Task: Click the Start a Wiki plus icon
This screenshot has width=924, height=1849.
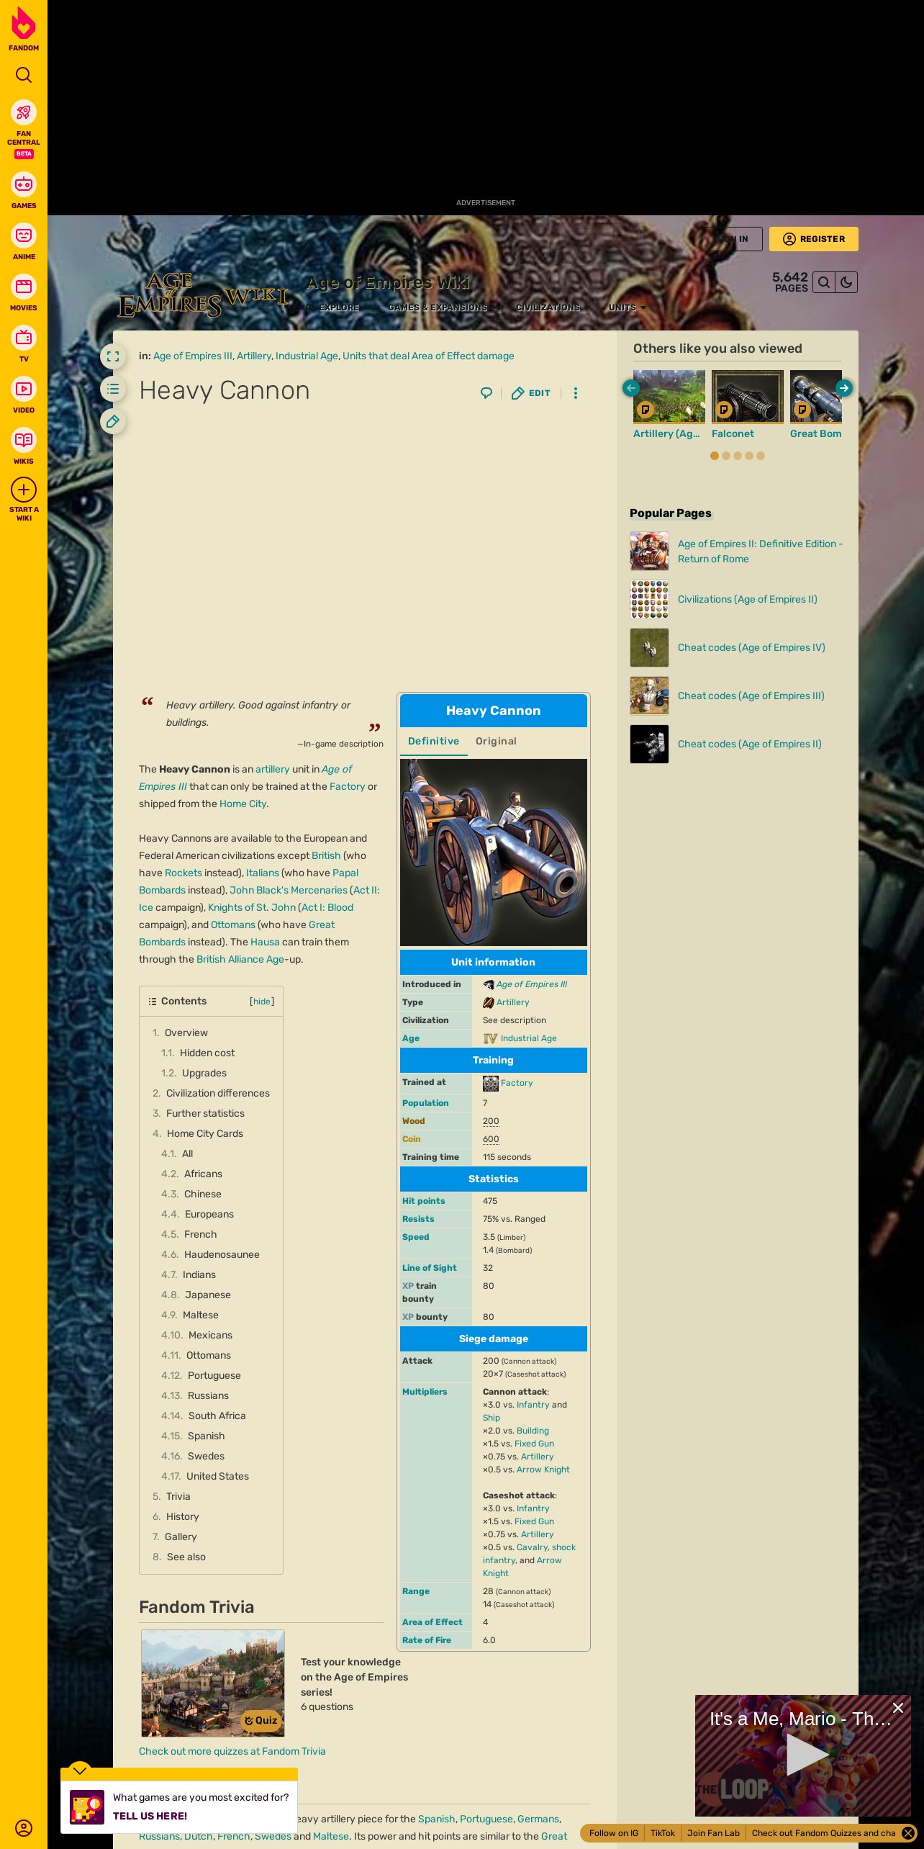Action: point(24,490)
